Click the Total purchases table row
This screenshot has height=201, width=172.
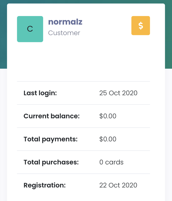point(83,162)
